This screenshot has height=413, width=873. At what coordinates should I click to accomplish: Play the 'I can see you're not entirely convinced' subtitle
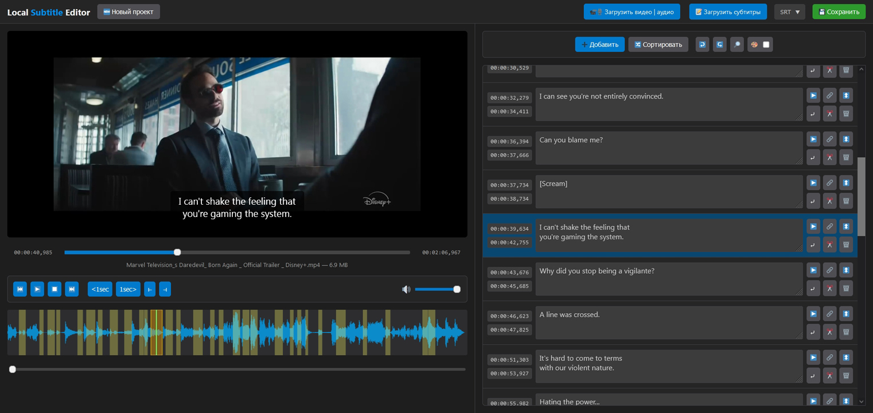[813, 95]
